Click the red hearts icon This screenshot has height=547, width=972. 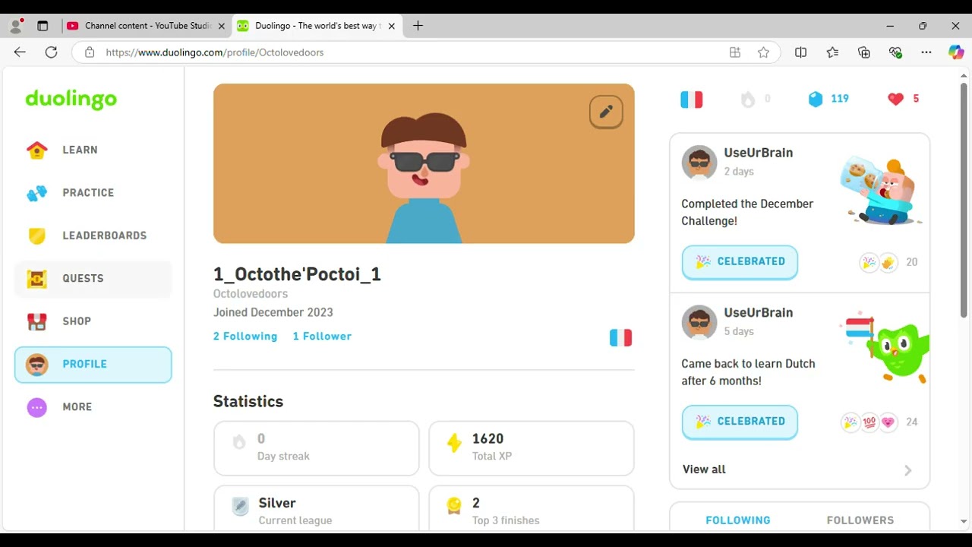click(895, 99)
